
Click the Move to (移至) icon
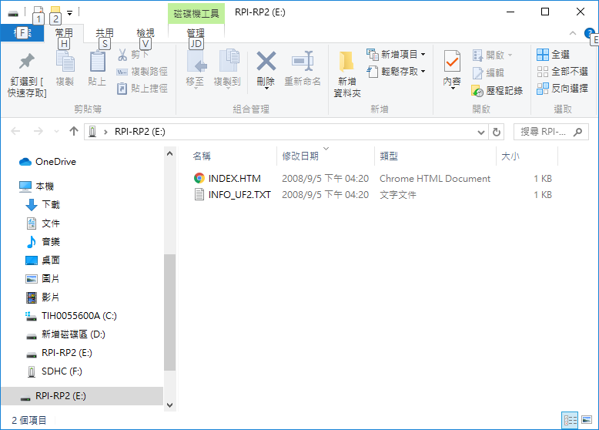(x=196, y=61)
